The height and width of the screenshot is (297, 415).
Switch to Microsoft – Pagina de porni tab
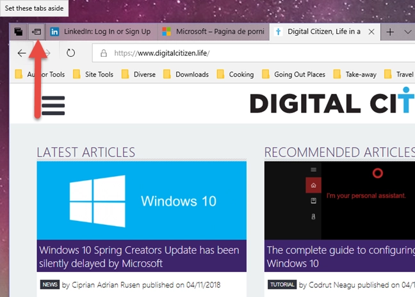[213, 32]
